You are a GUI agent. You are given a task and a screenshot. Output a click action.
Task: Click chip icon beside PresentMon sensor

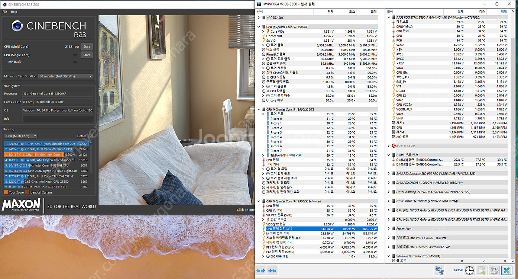(394, 228)
